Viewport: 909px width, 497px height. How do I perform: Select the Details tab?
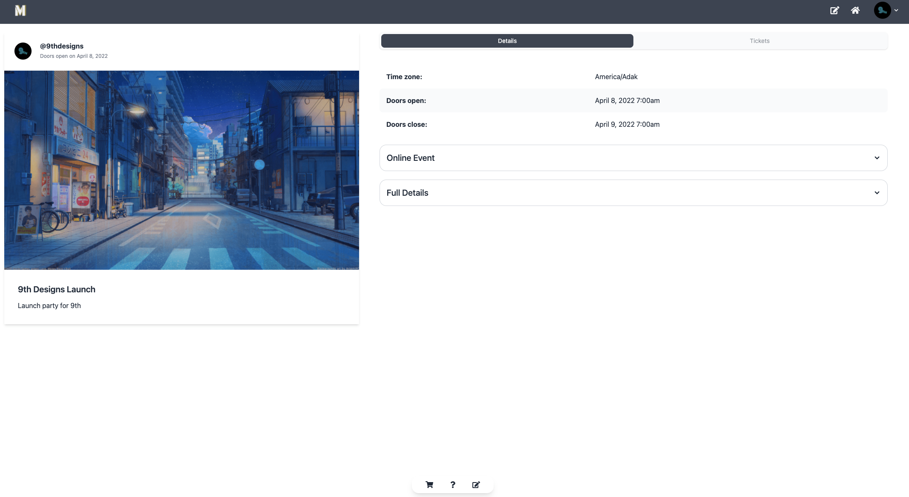click(507, 40)
